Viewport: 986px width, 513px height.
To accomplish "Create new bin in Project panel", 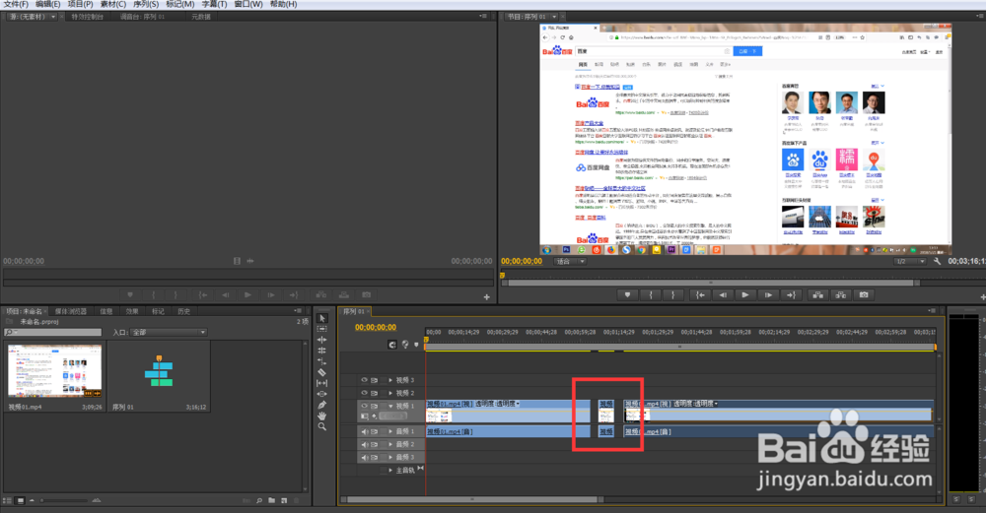I will point(272,500).
